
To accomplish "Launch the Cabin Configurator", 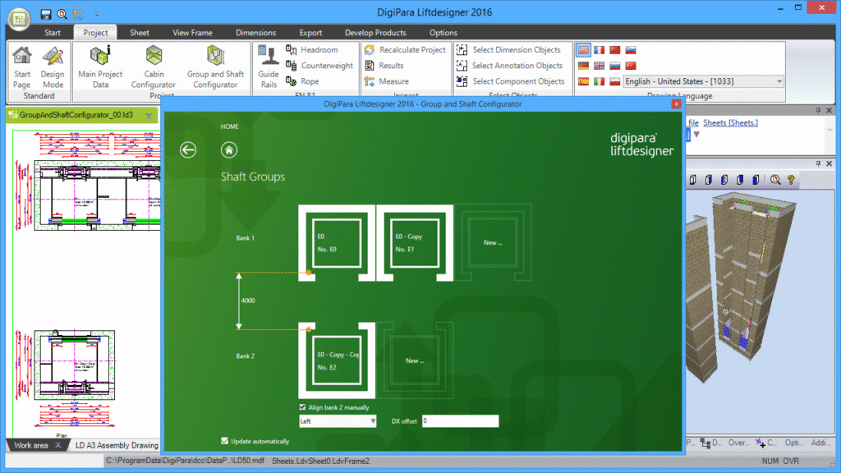I will coord(154,67).
